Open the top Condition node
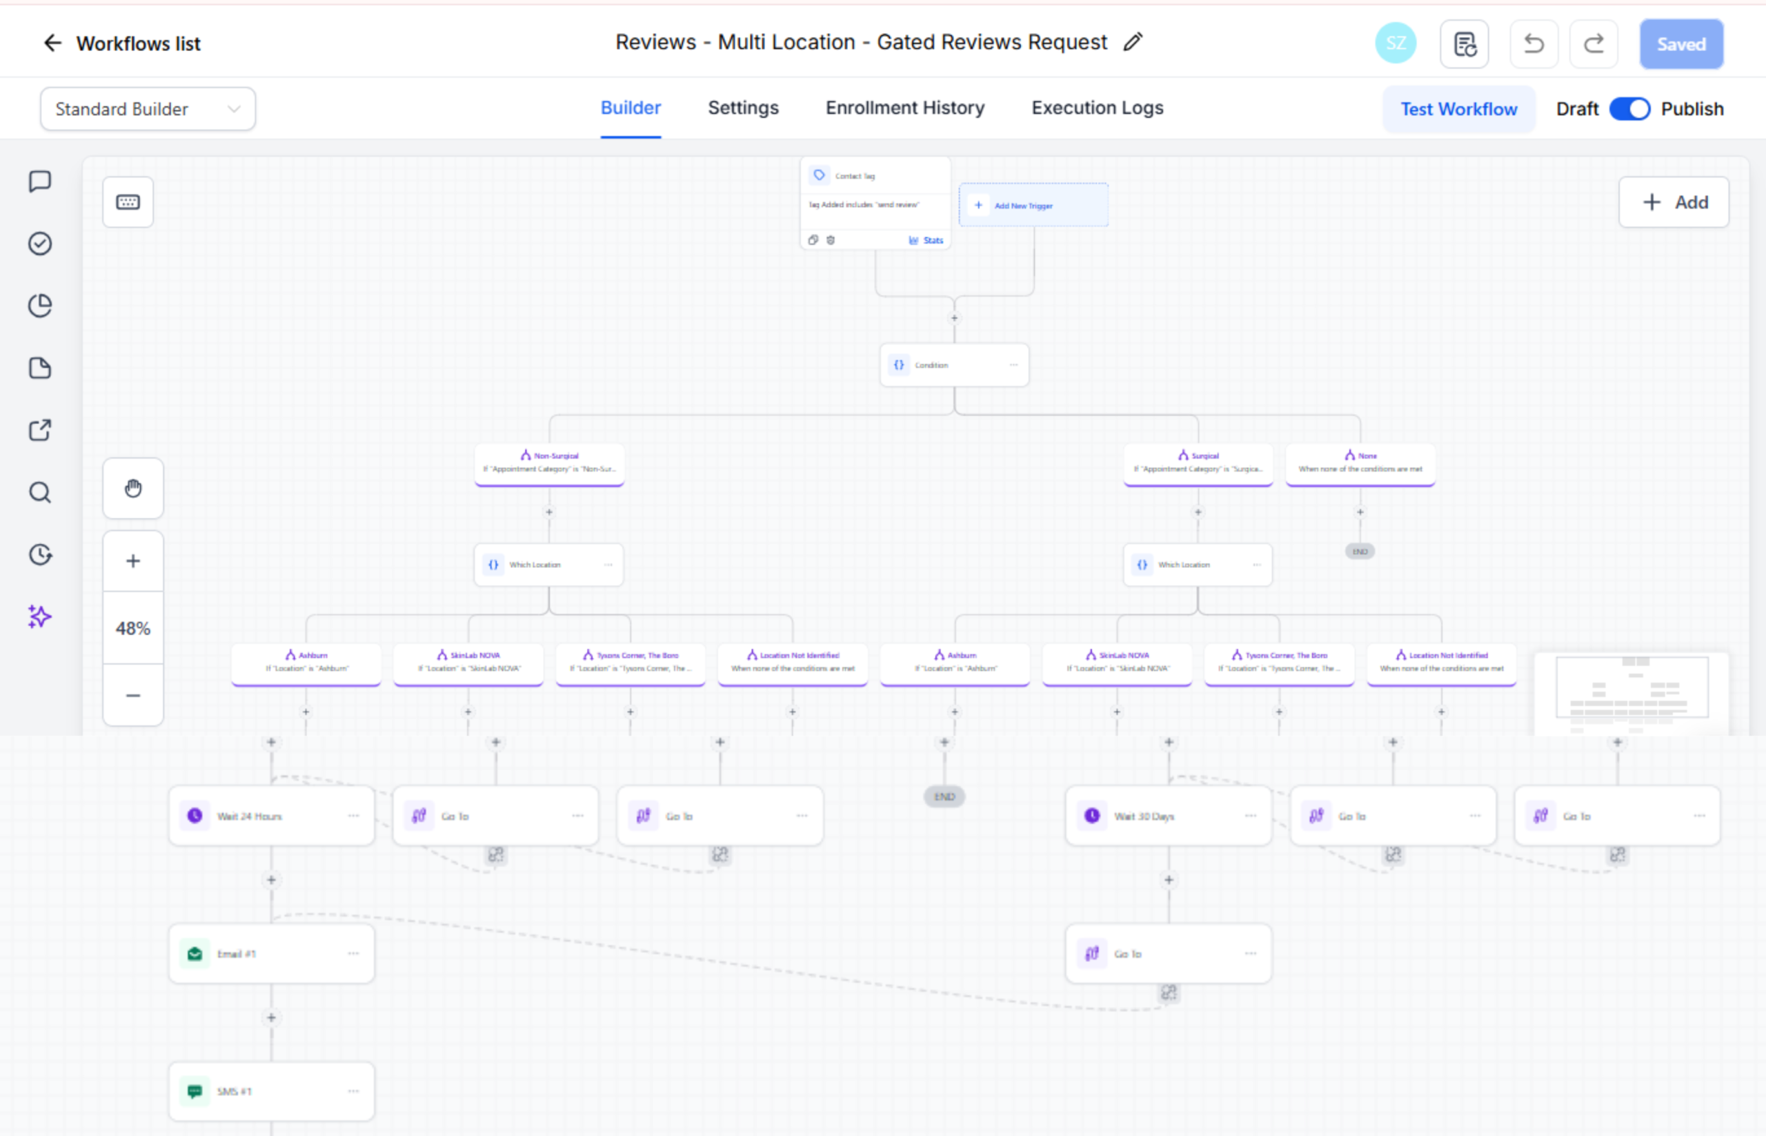Image resolution: width=1766 pixels, height=1136 pixels. coord(954,365)
